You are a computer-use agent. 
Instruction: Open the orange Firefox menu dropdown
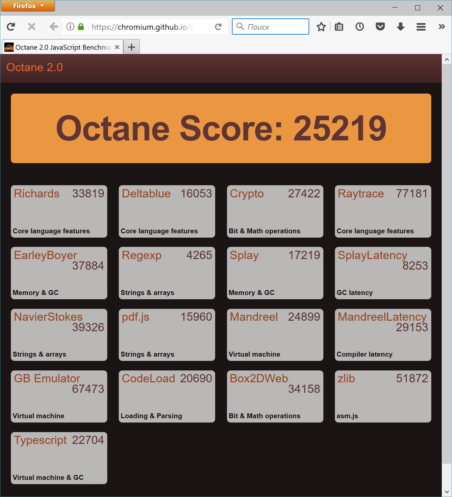pos(28,6)
